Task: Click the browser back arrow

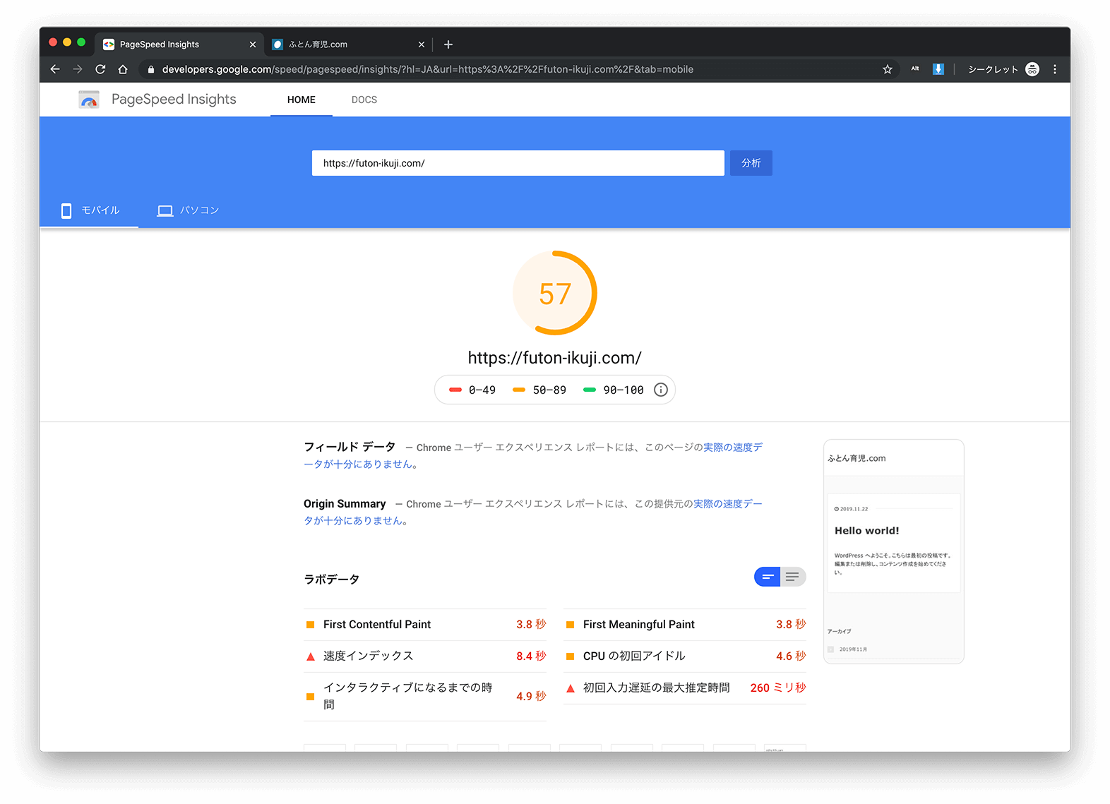Action: tap(55, 69)
